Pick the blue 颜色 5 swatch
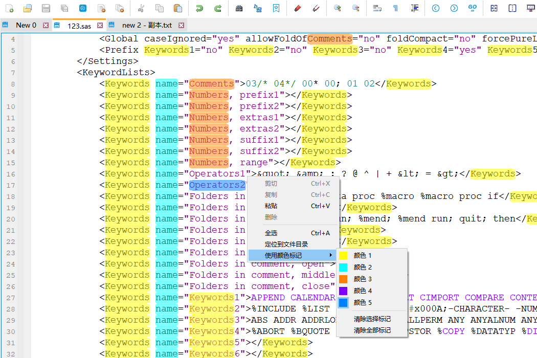Viewport: 537px width, 358px height. point(343,302)
